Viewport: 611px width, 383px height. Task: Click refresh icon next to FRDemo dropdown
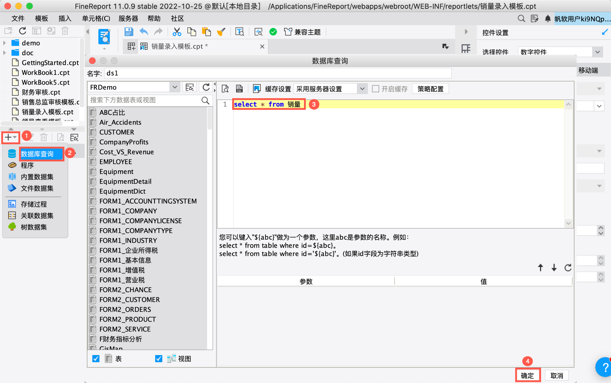(x=206, y=87)
